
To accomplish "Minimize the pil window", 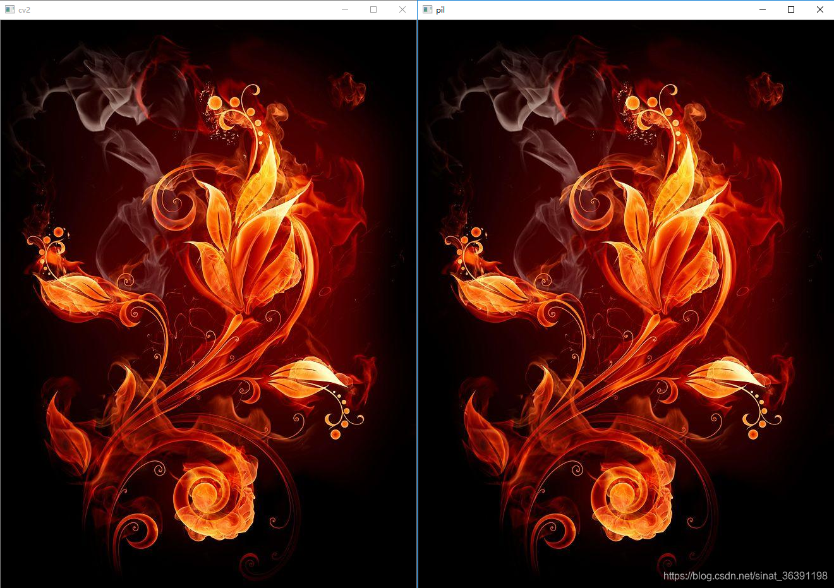I will tap(761, 9).
